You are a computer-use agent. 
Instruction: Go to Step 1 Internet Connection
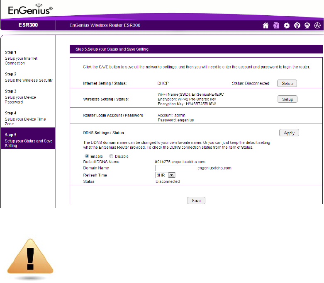[x=21, y=58]
